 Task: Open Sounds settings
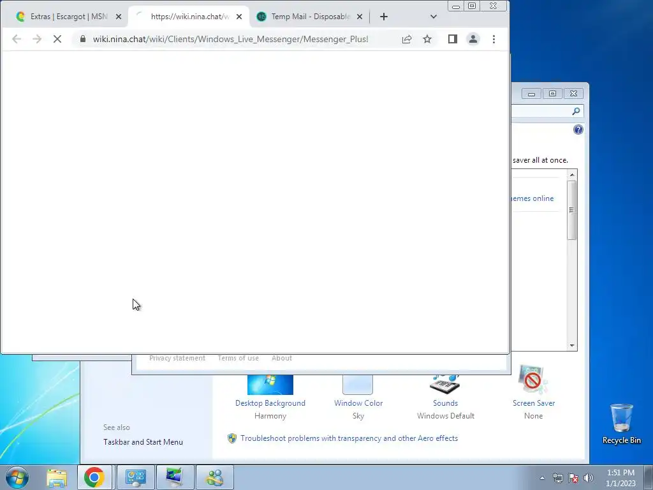[x=445, y=397]
